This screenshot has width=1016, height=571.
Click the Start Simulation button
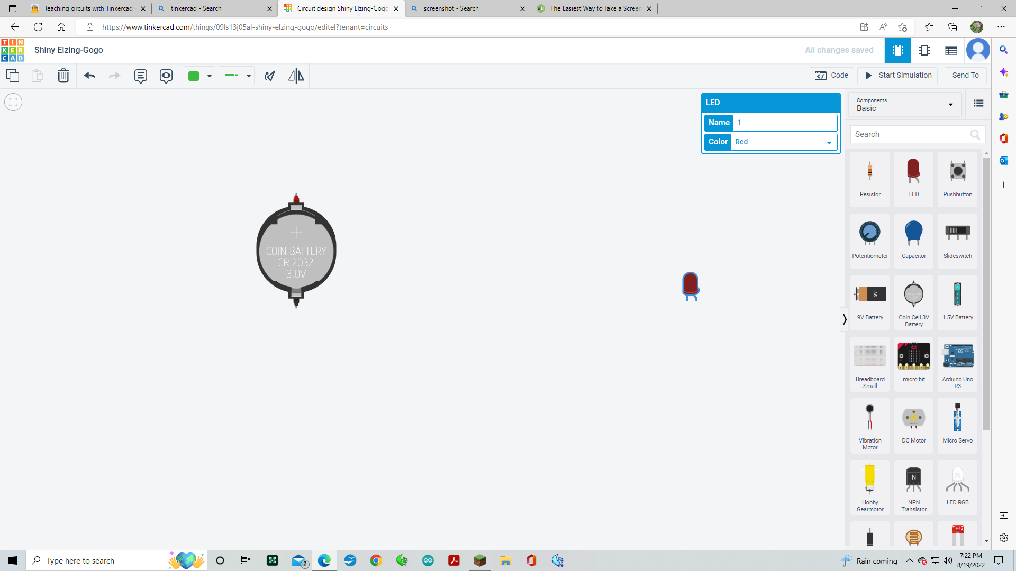coord(897,75)
